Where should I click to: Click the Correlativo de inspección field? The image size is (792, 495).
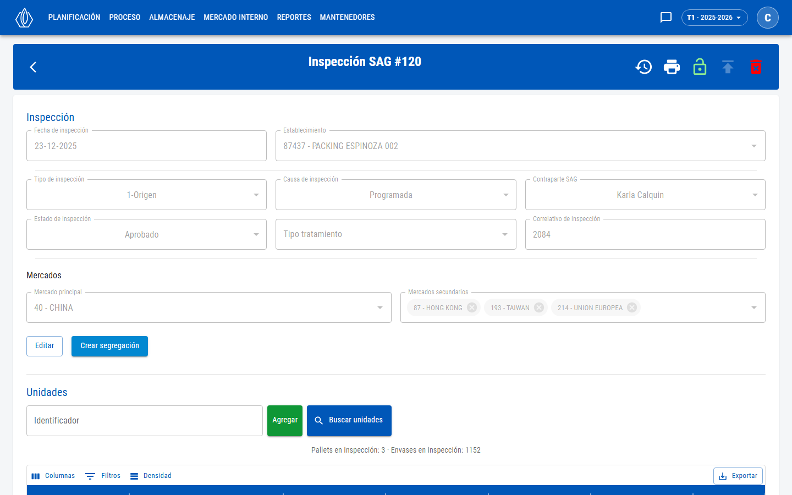click(x=645, y=234)
